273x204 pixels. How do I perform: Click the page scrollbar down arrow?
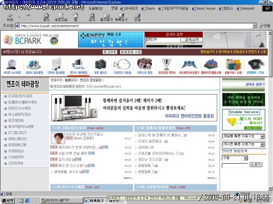[x=270, y=188]
